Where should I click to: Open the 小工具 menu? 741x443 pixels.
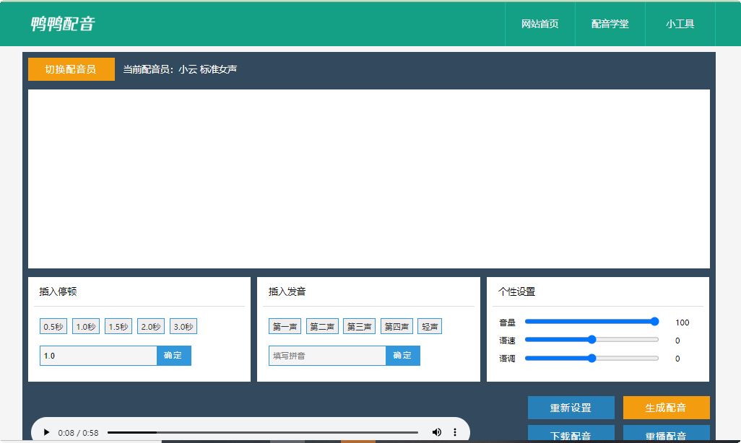click(x=680, y=24)
